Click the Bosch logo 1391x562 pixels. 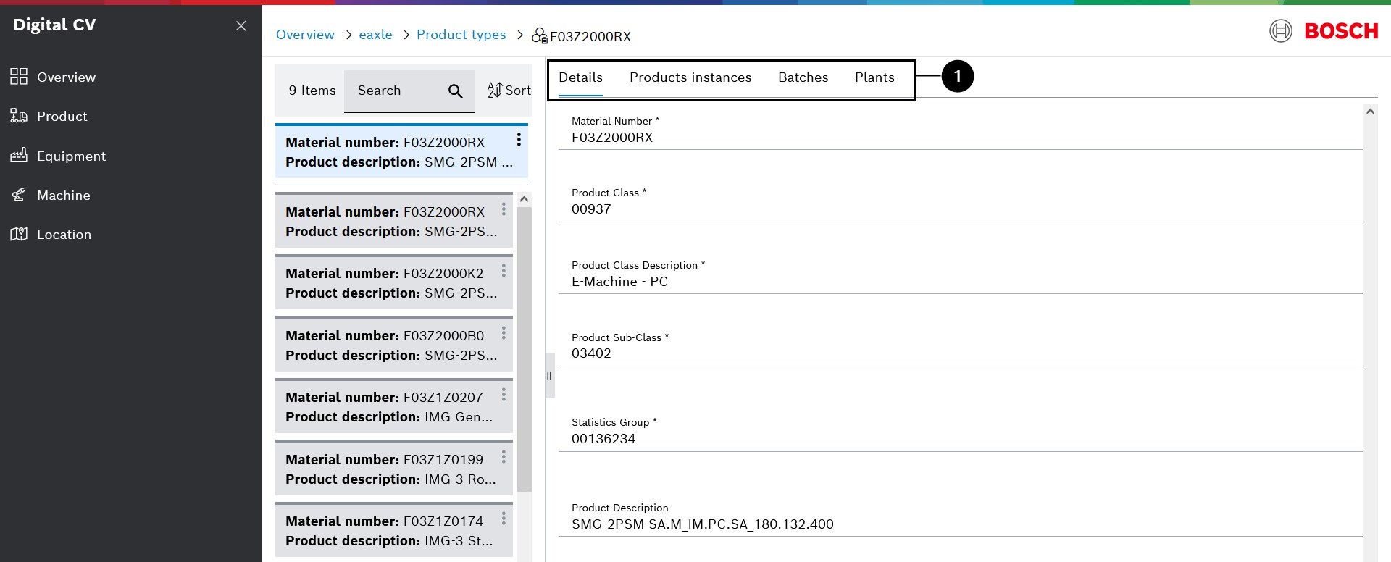(x=1324, y=31)
